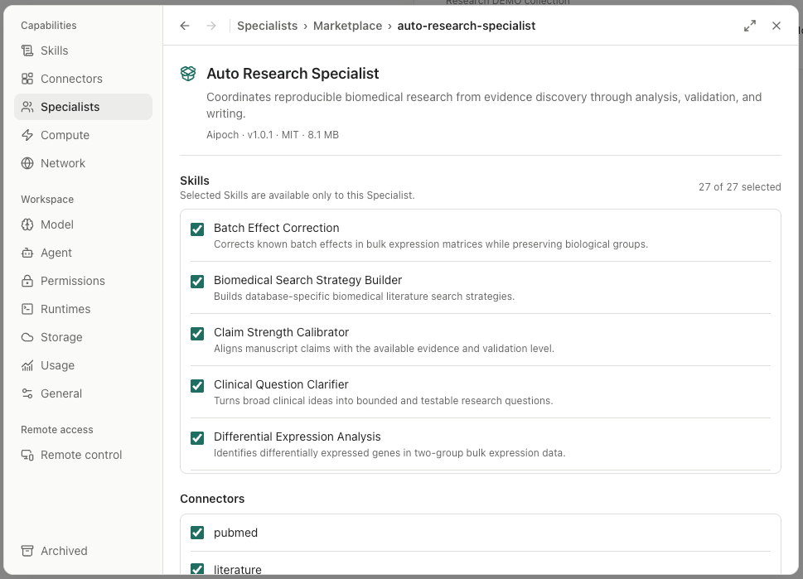Click the 'Aligns manuscript claims' description

pyautogui.click(x=384, y=349)
